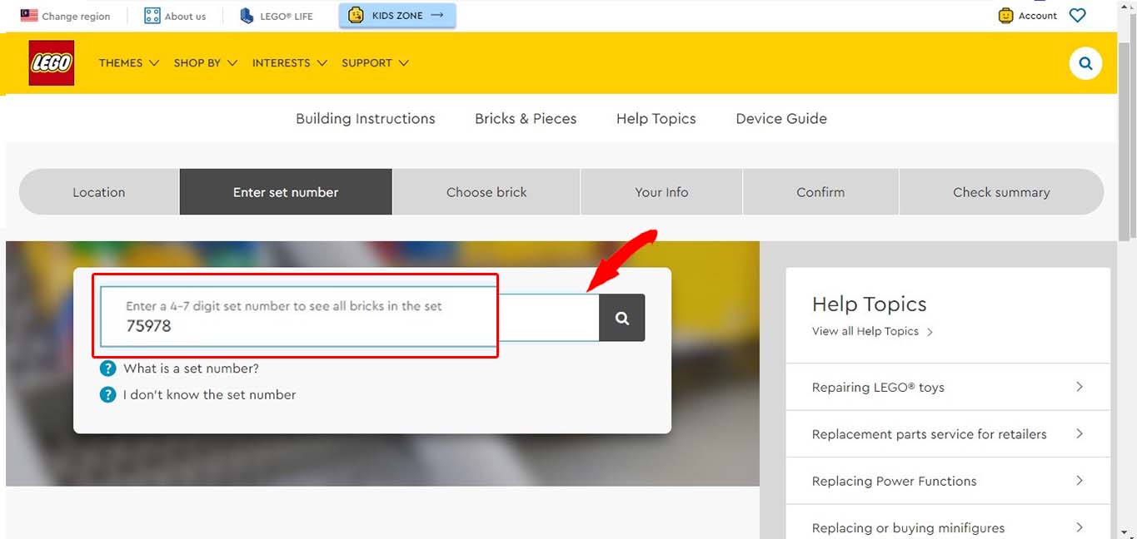Click the About us brick icon
This screenshot has height=539, width=1137.
(152, 15)
